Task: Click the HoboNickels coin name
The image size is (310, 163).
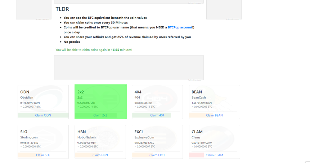Action: [x=87, y=137]
